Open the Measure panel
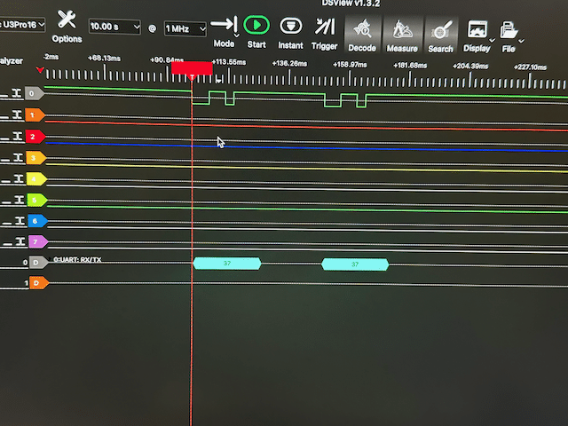Image resolution: width=568 pixels, height=426 pixels. pos(401,34)
